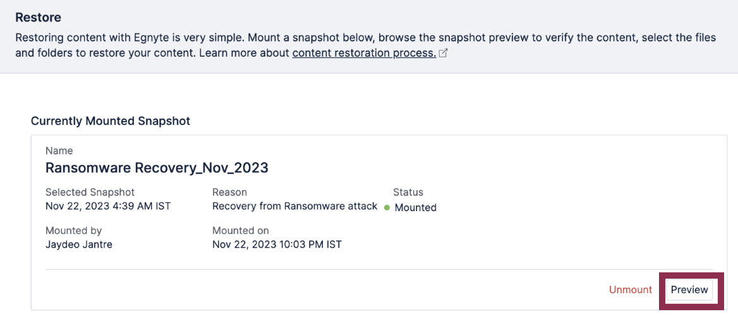
Task: Click the Restore heading
Action: point(38,18)
